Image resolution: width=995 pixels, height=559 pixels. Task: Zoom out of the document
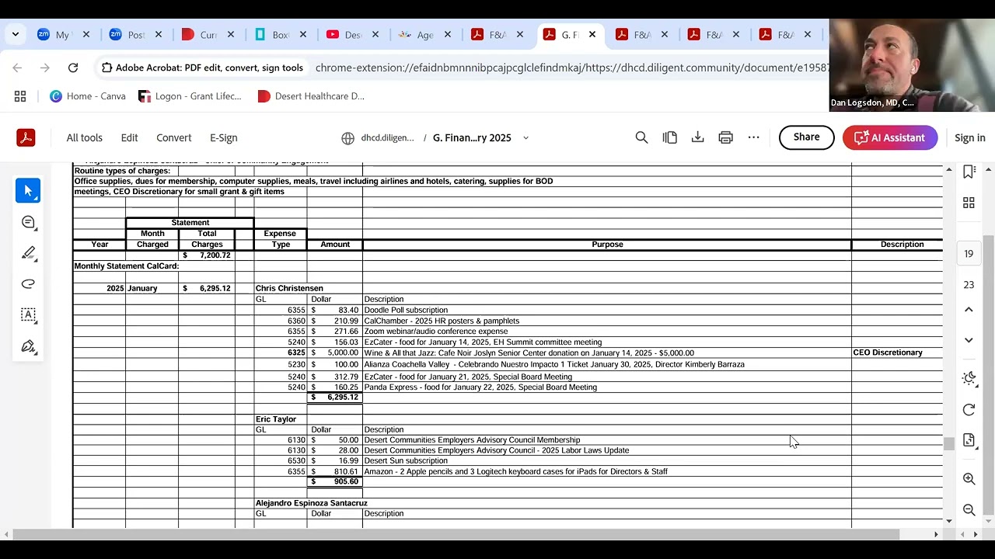(x=969, y=510)
